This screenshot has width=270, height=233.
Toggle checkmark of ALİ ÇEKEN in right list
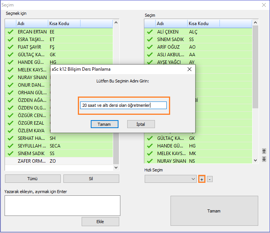pos(150,32)
